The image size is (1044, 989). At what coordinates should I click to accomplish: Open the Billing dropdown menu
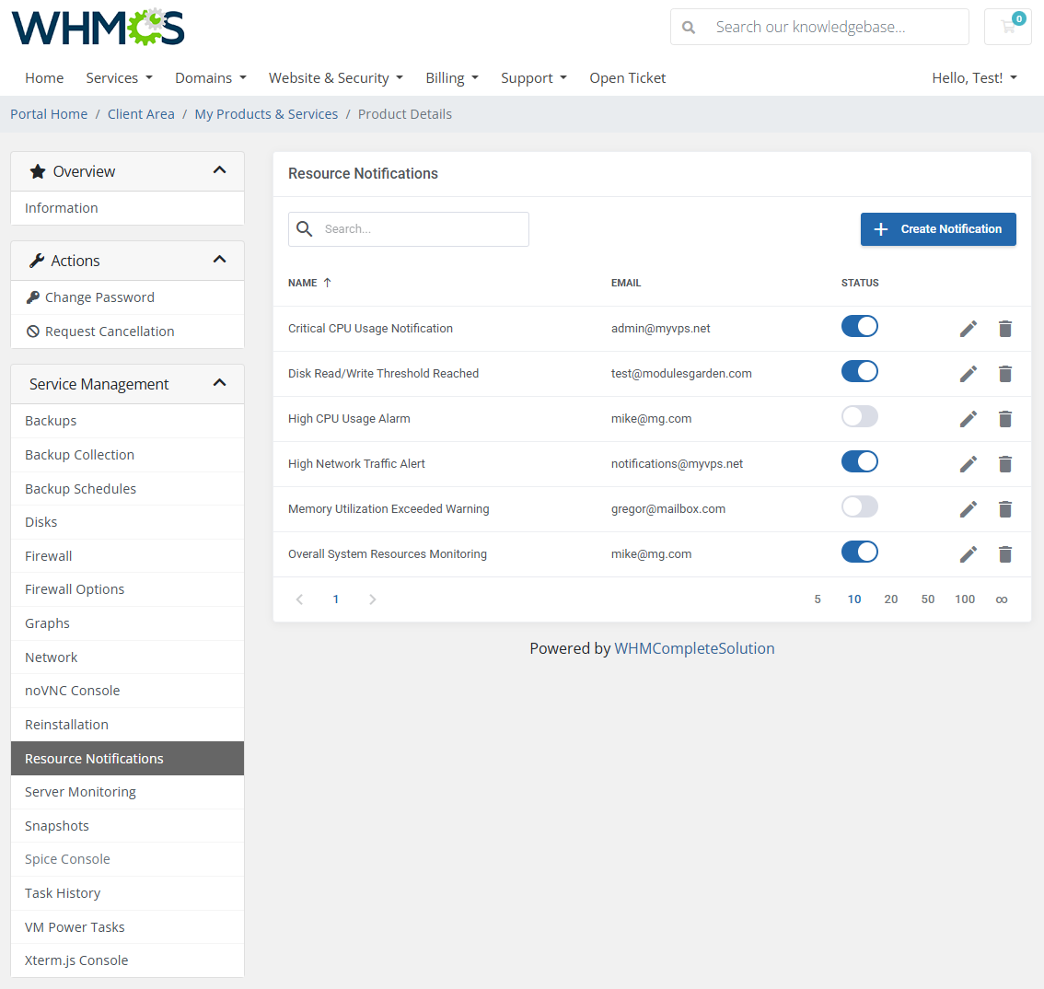[x=452, y=77]
